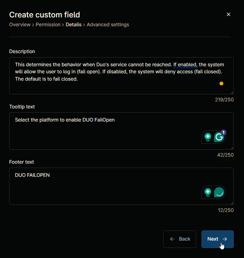
Task: Click the orange Grammarly status dot
Action: [221, 84]
